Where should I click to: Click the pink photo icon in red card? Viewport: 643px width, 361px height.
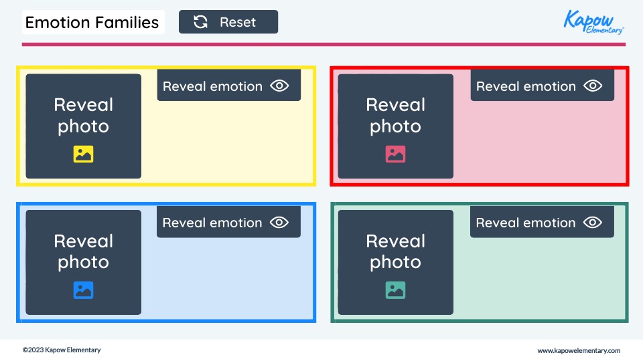pos(395,154)
